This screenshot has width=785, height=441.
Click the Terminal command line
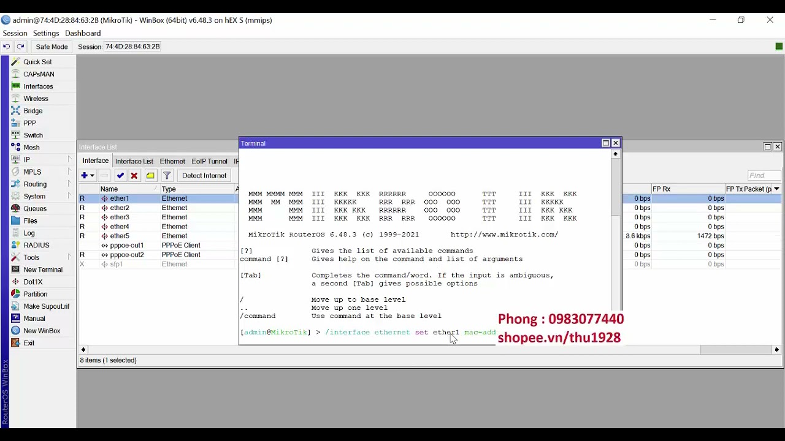point(368,333)
